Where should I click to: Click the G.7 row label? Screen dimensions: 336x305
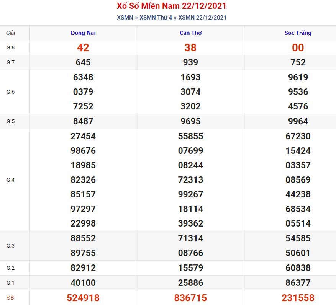(x=10, y=62)
